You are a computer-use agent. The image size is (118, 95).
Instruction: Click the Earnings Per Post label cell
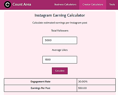40,88
